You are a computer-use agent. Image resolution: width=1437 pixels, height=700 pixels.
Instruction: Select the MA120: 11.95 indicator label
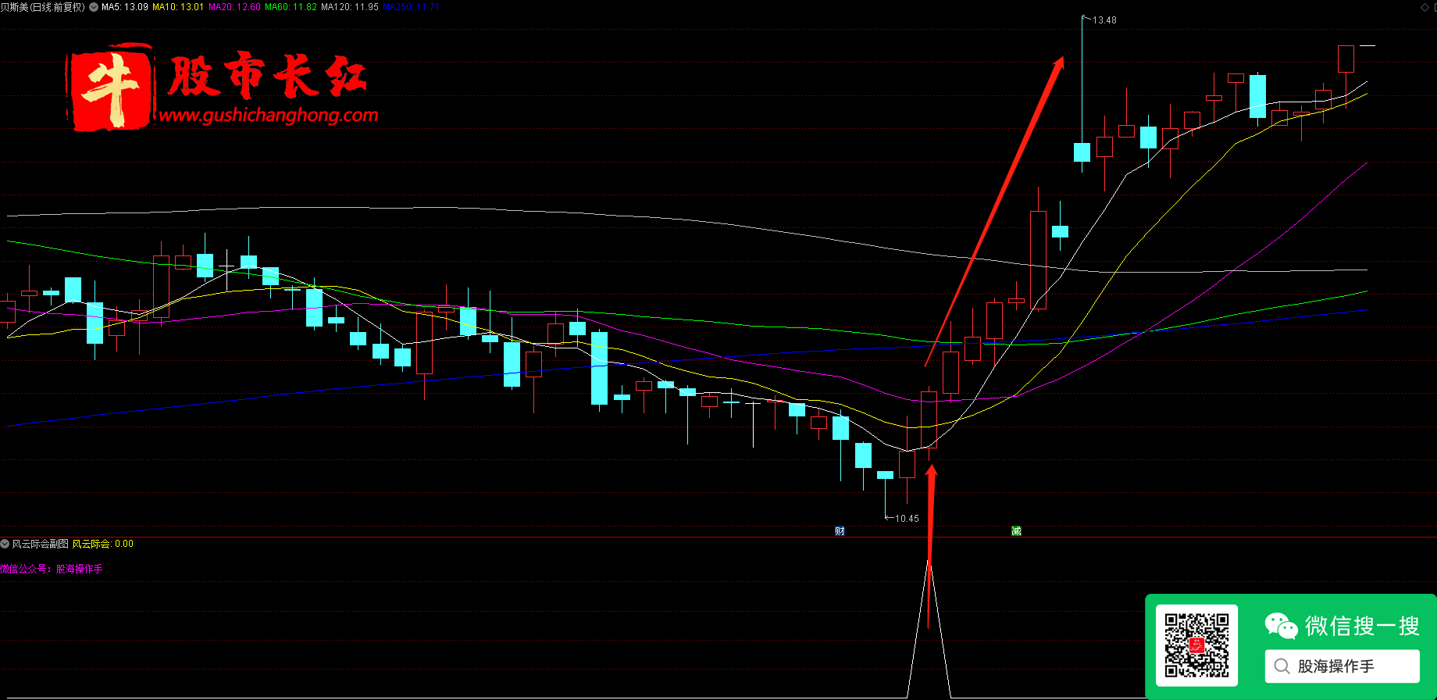[350, 7]
